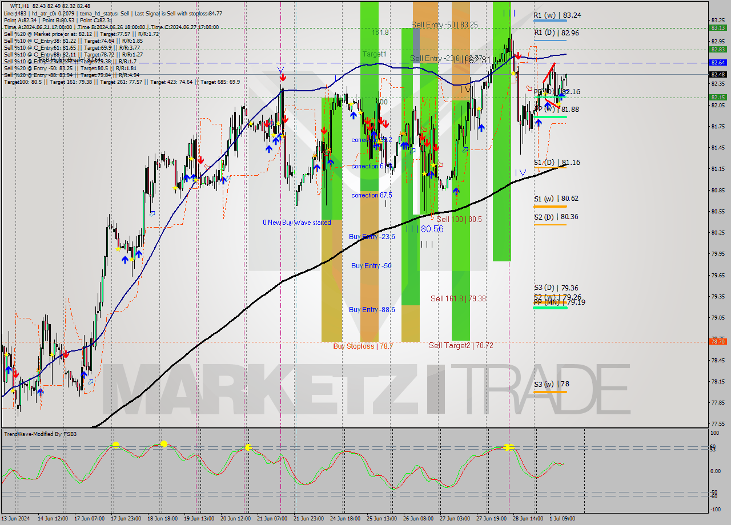The image size is (731, 525).
Task: Select the 'Sell 100 | 80.5' label
Action: point(459,219)
